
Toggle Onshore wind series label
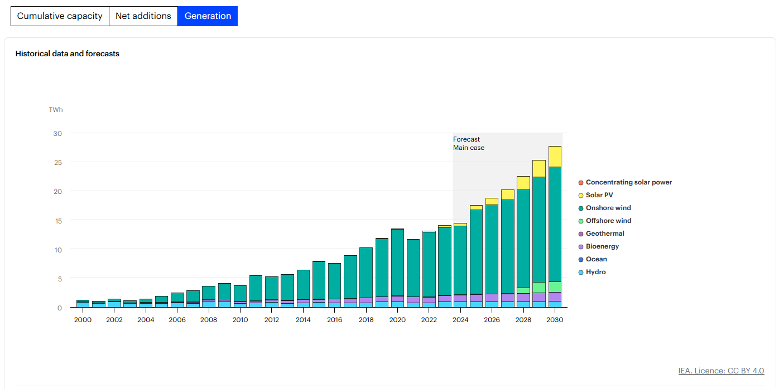click(x=608, y=208)
